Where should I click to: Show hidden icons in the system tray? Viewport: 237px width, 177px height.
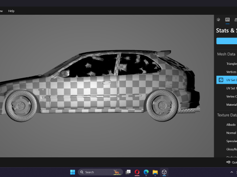(232, 172)
